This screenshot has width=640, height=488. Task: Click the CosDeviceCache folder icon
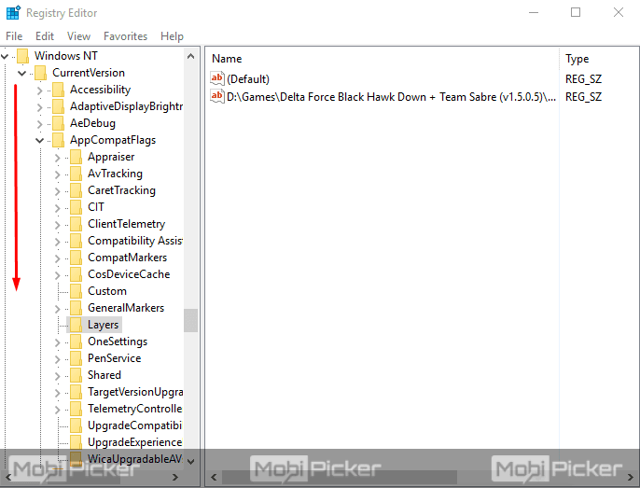point(76,274)
